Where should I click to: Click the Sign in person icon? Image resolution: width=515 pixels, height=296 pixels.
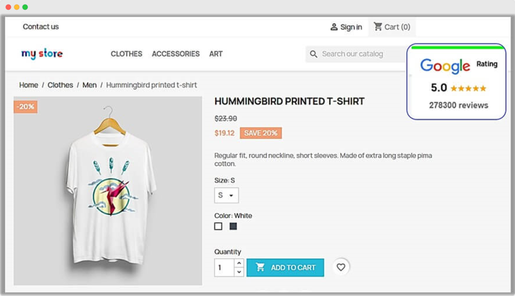click(334, 27)
